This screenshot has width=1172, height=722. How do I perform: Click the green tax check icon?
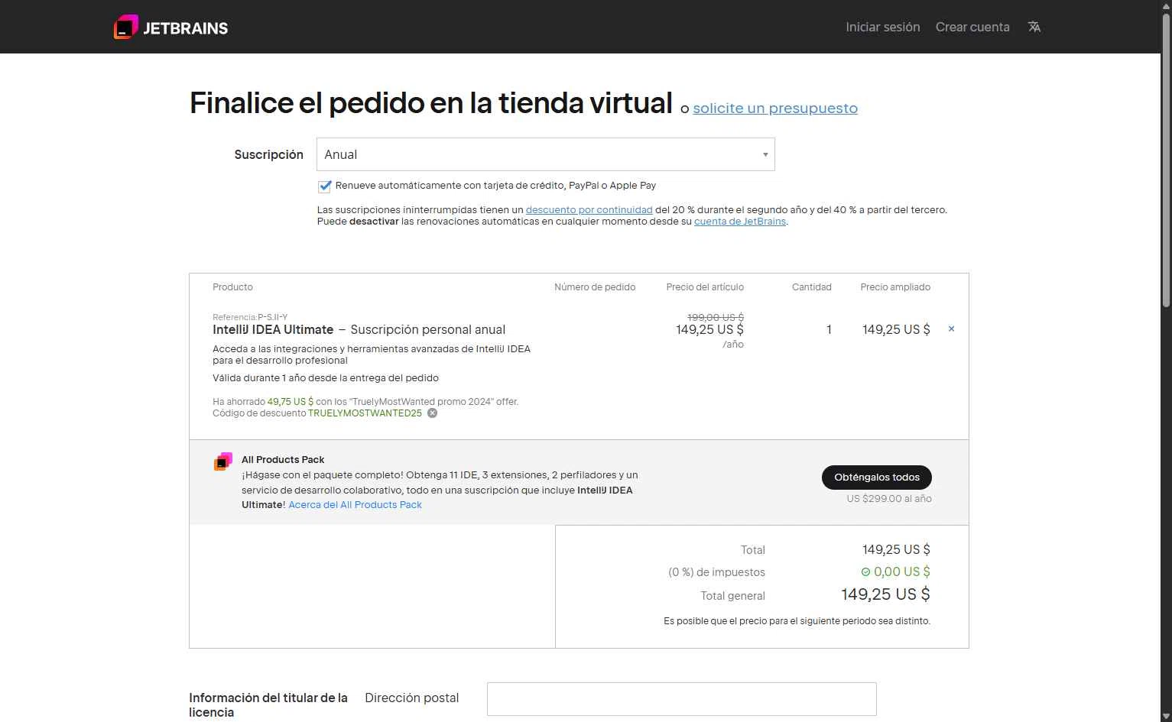coord(865,571)
